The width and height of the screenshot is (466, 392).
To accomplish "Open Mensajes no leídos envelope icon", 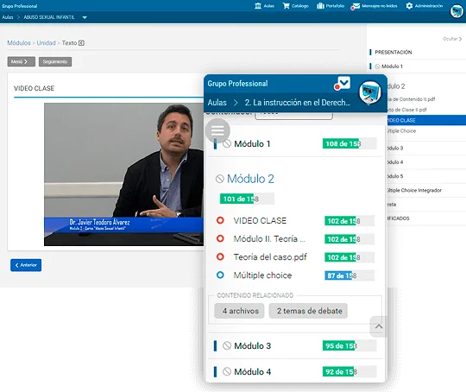I will click(355, 6).
